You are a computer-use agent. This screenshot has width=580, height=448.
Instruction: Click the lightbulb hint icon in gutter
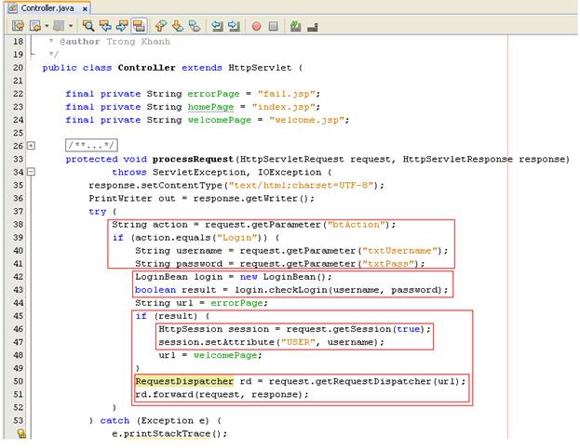pos(21,433)
